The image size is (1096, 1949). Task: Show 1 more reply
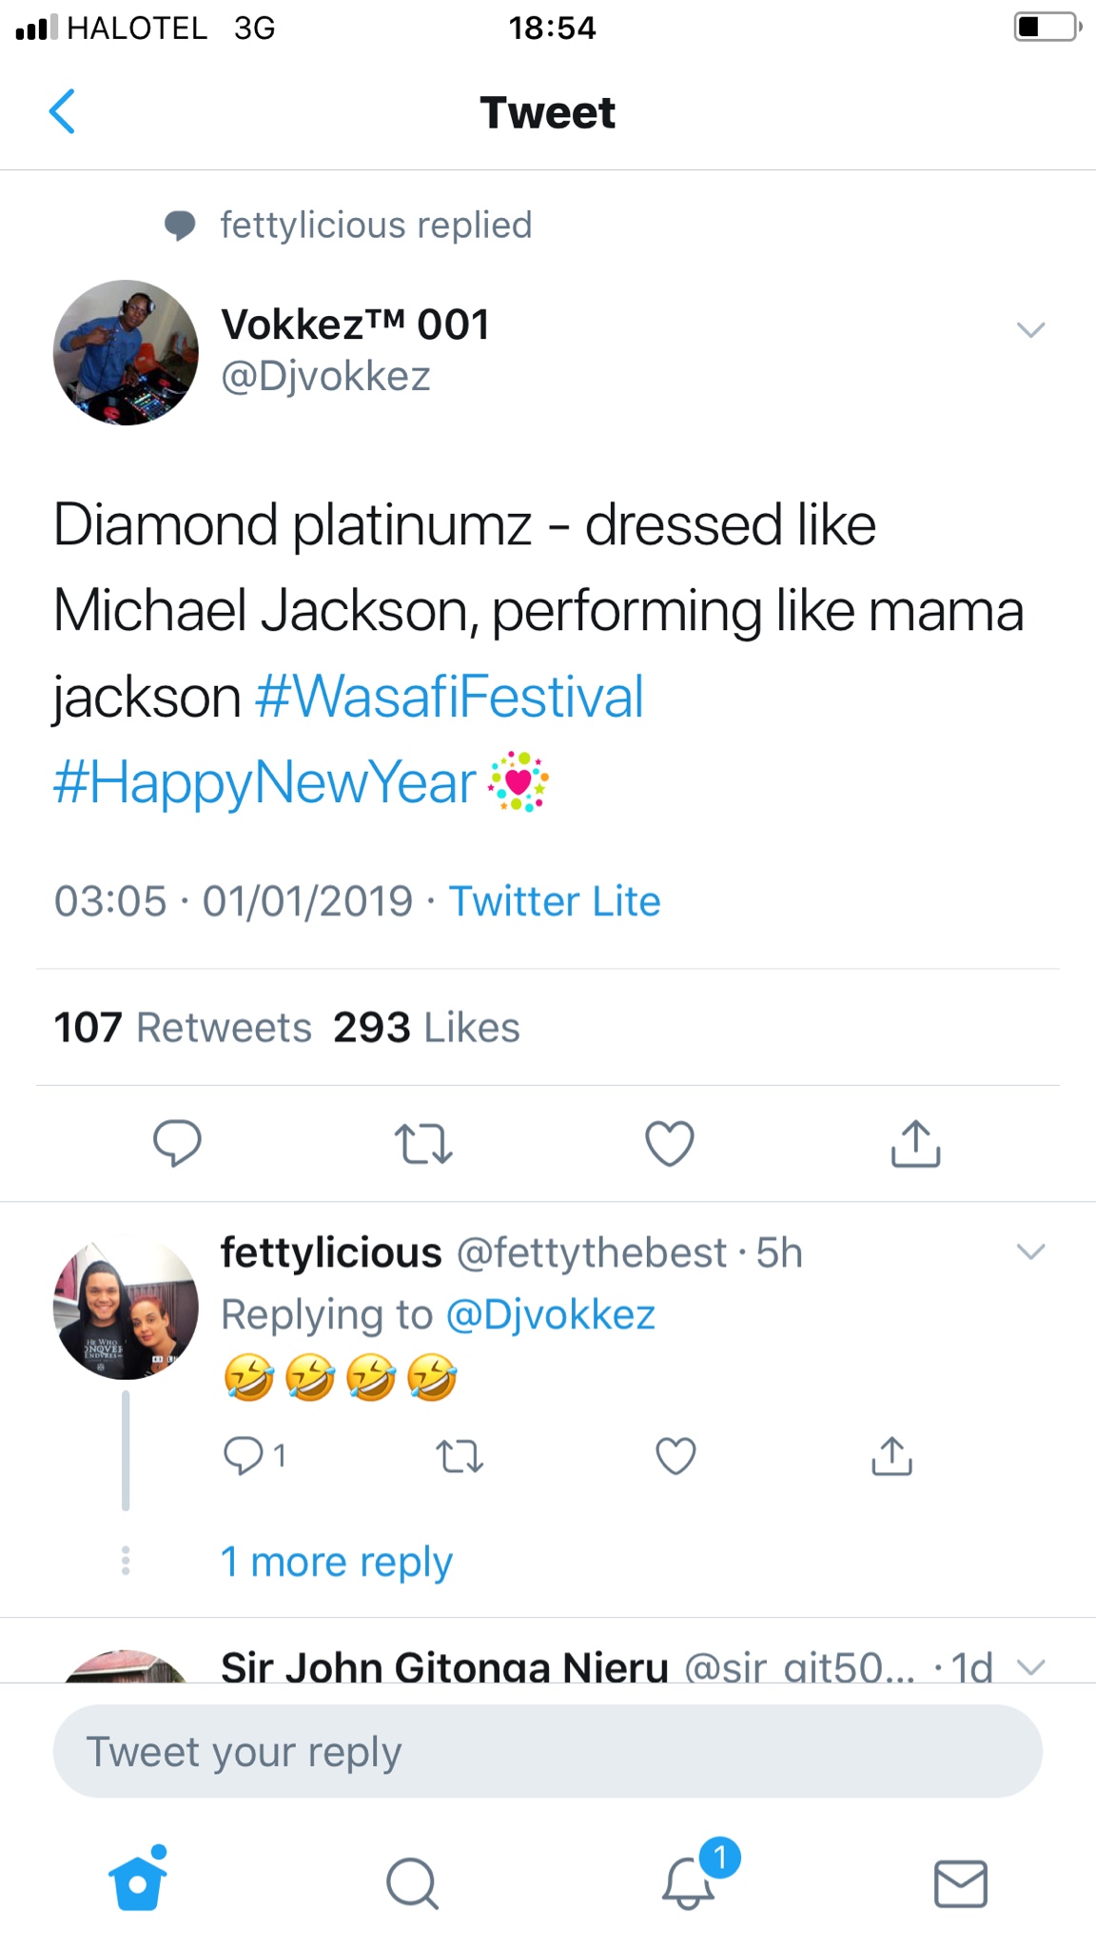(336, 1562)
